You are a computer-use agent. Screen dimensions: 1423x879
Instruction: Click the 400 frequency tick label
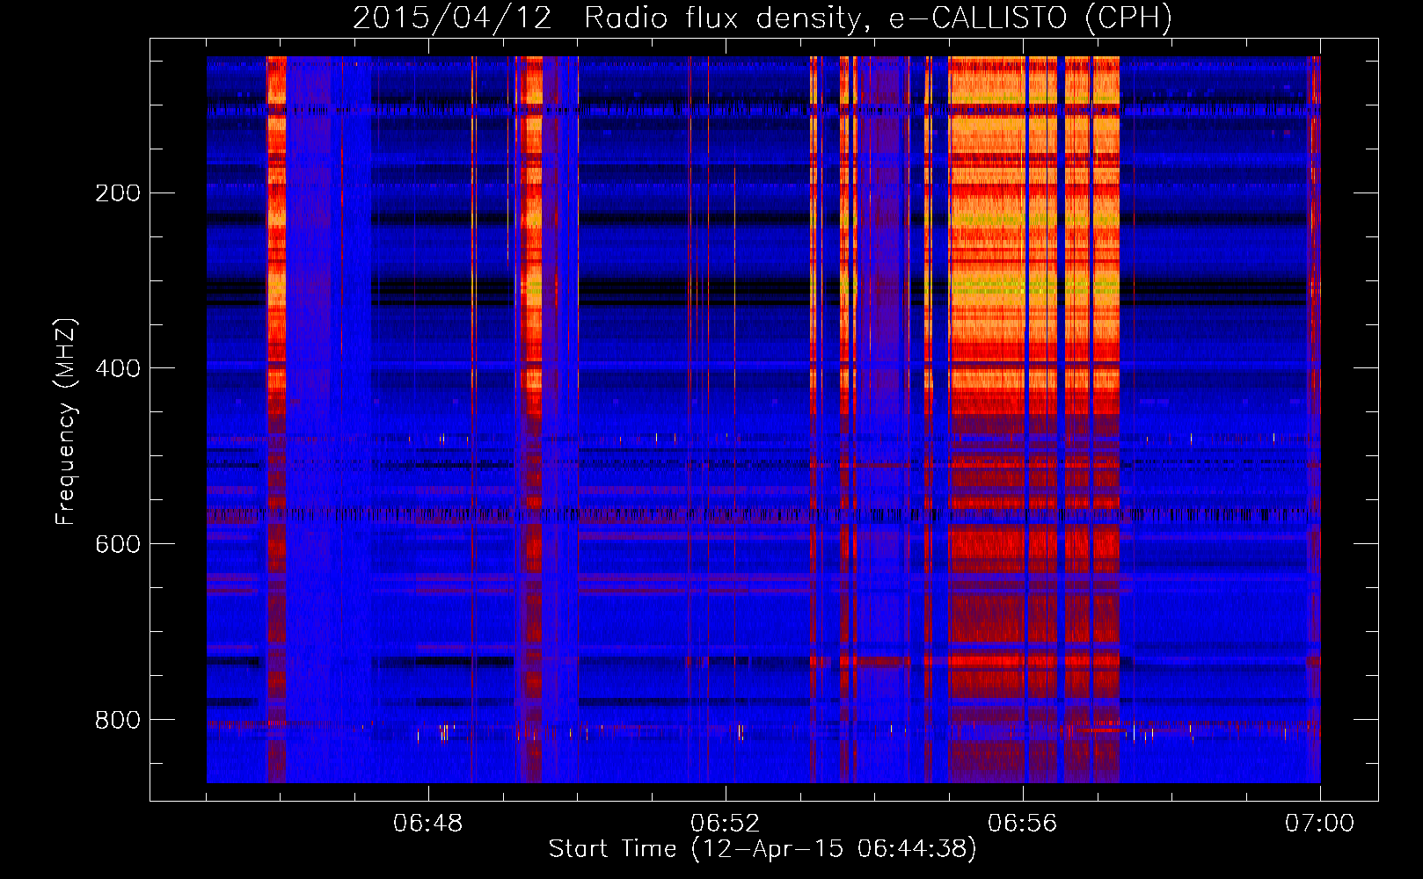(x=118, y=368)
